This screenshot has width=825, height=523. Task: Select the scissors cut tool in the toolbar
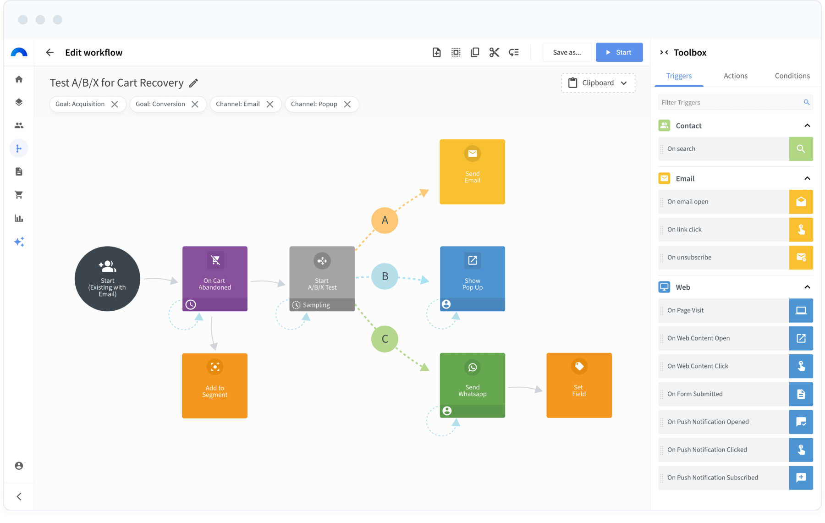tap(494, 52)
